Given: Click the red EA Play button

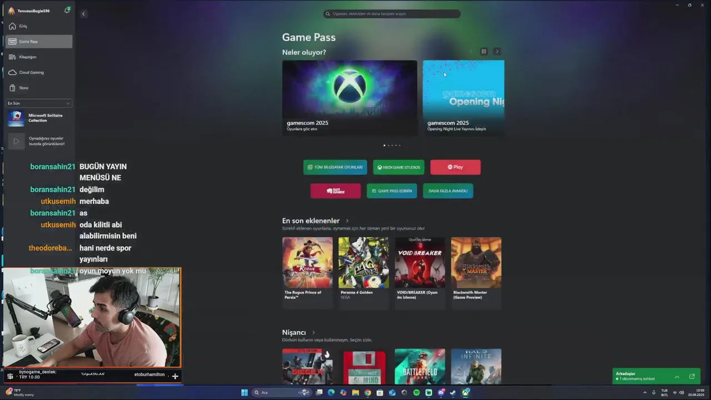Looking at the screenshot, I should pyautogui.click(x=455, y=167).
